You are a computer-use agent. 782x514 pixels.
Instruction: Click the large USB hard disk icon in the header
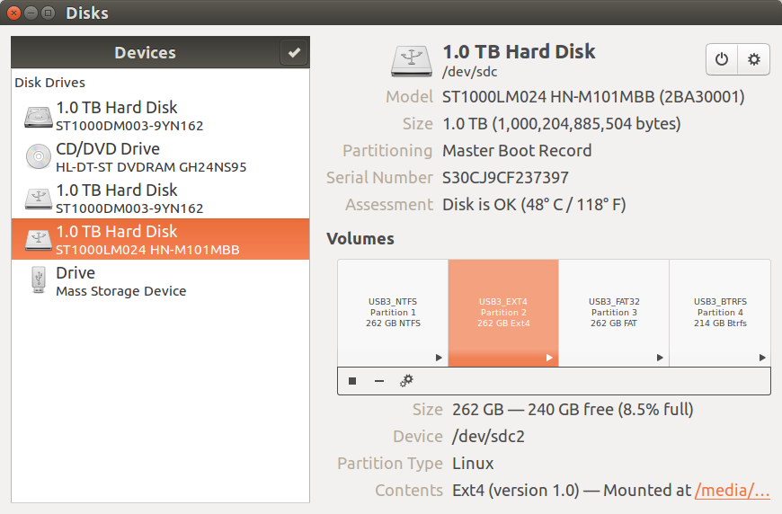(412, 61)
